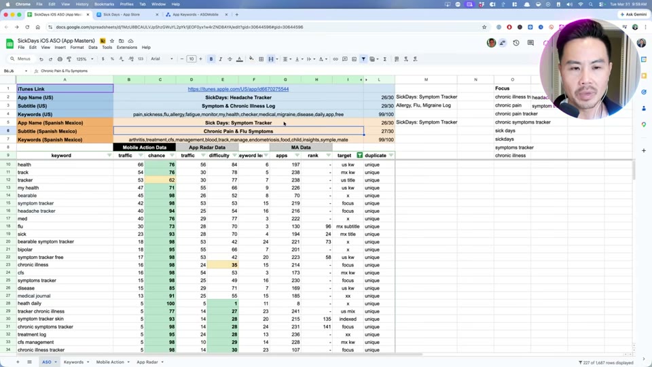Open the Data menu
The height and width of the screenshot is (367, 652).
(x=93, y=48)
